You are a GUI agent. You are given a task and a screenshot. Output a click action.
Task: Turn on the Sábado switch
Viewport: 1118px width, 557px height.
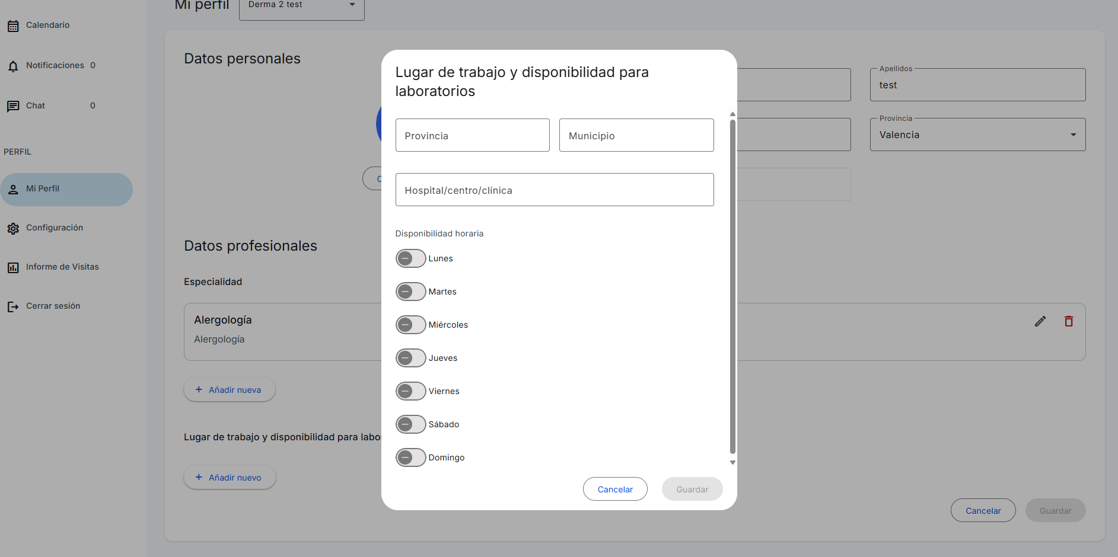(x=410, y=424)
